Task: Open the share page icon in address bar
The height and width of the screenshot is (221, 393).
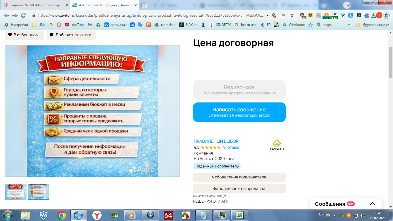Action: pyautogui.click(x=283, y=16)
